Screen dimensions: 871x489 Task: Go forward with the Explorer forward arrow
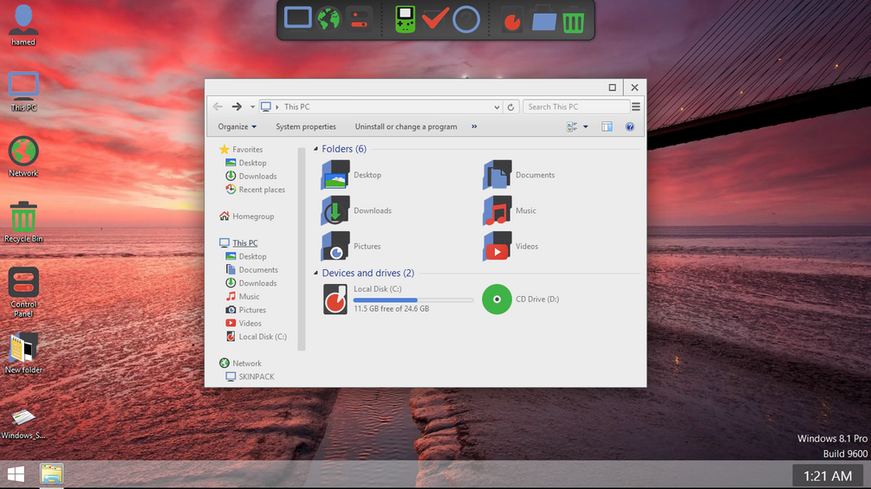237,106
